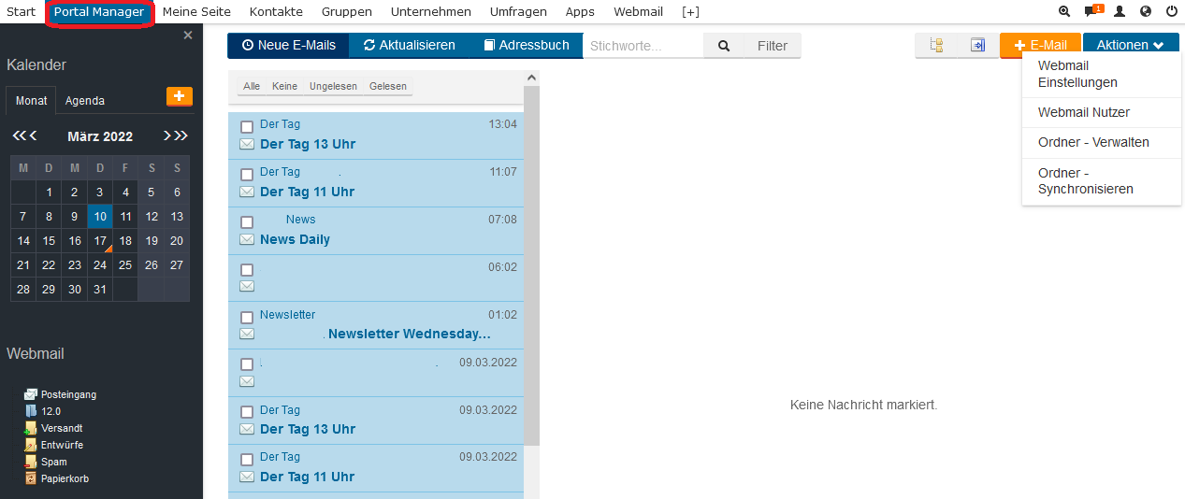The image size is (1185, 499).
Task: Select March 17 in the calendar
Action: (100, 240)
